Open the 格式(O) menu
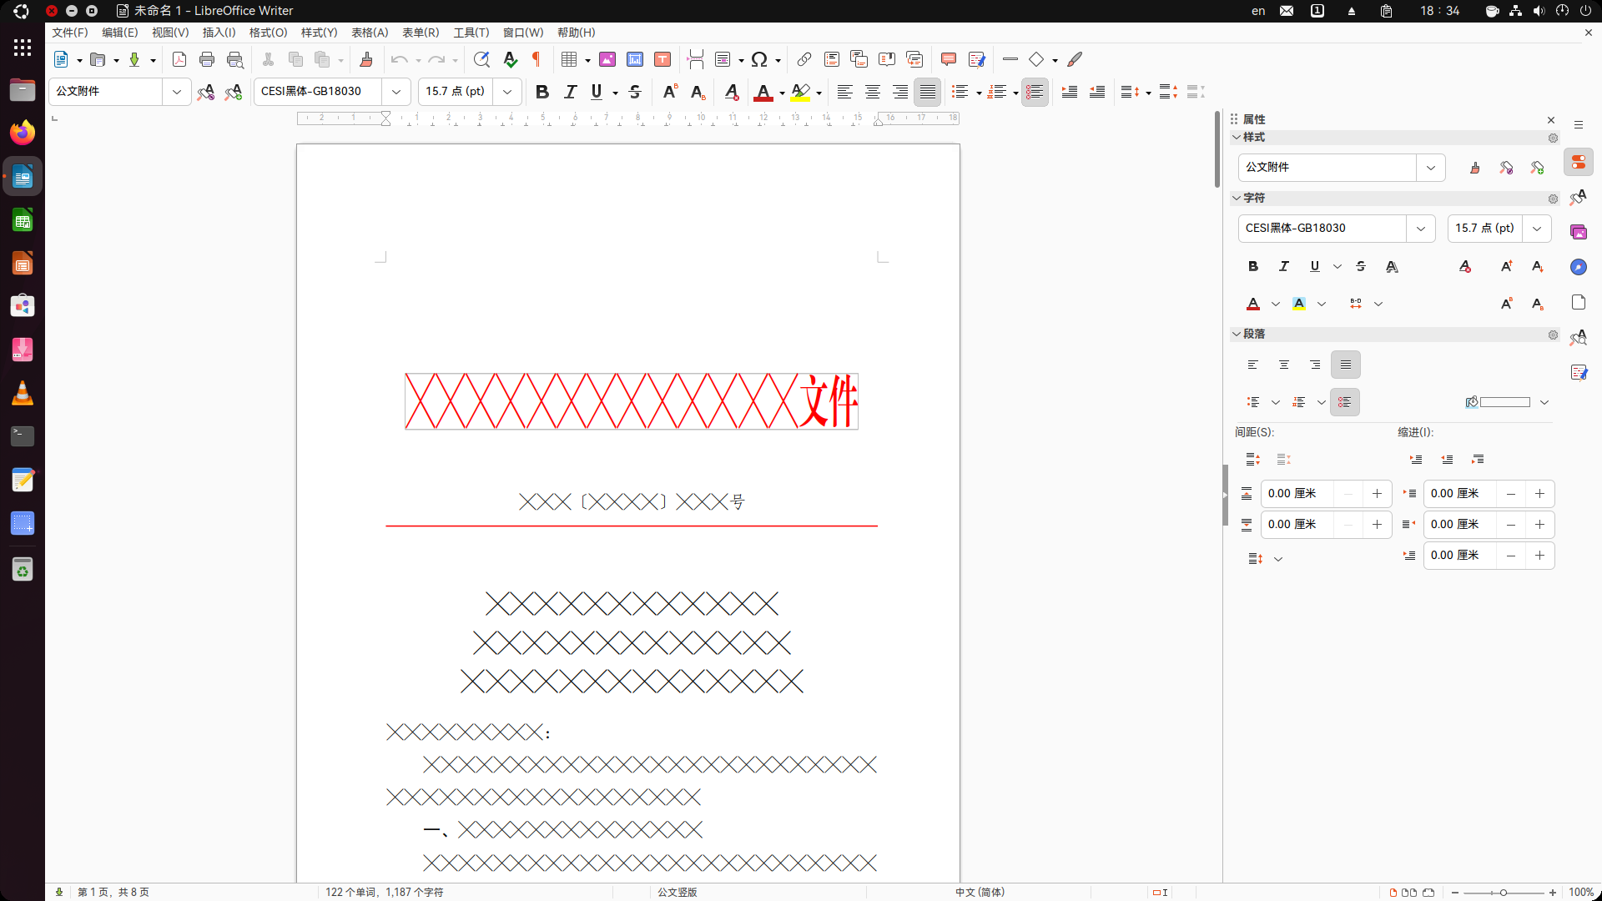Image resolution: width=1602 pixels, height=901 pixels. (268, 33)
